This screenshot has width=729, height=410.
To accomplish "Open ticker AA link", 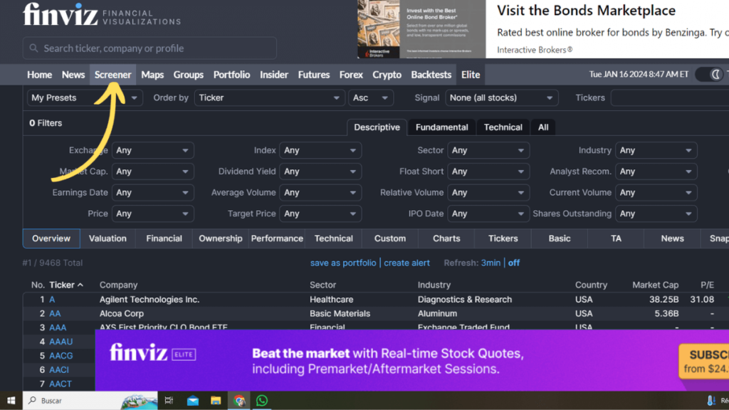I will coord(55,314).
